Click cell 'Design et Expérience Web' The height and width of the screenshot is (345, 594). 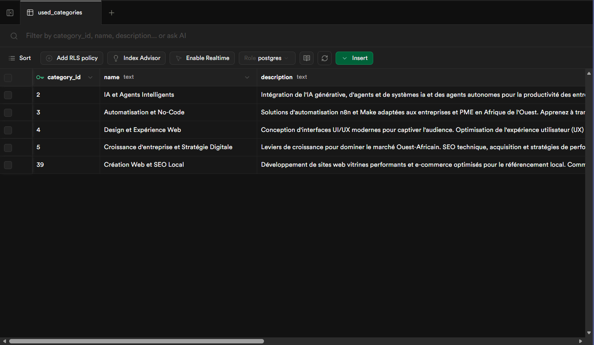click(x=178, y=130)
